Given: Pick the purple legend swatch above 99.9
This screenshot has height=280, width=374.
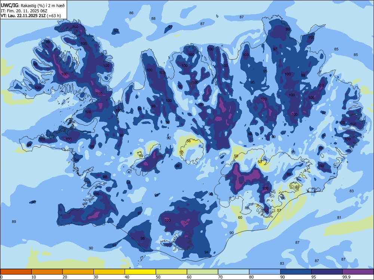Looking at the screenshot, I should 358,272.
